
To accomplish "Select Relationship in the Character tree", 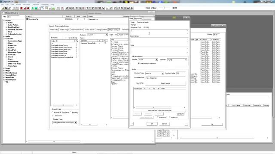I will (13, 62).
